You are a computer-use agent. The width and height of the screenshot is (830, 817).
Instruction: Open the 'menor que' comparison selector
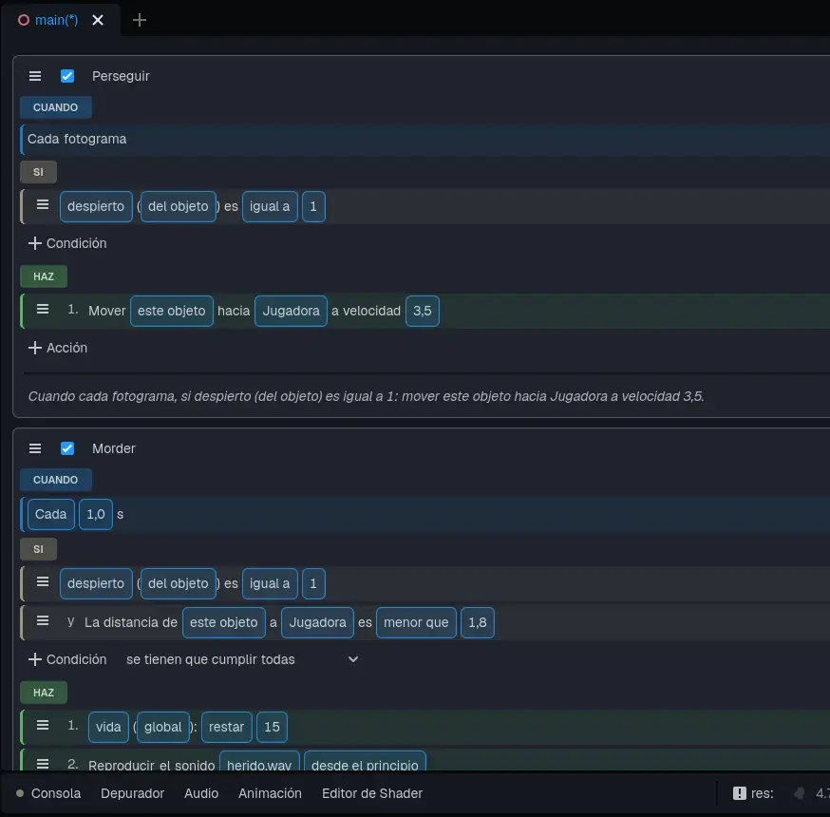[416, 622]
